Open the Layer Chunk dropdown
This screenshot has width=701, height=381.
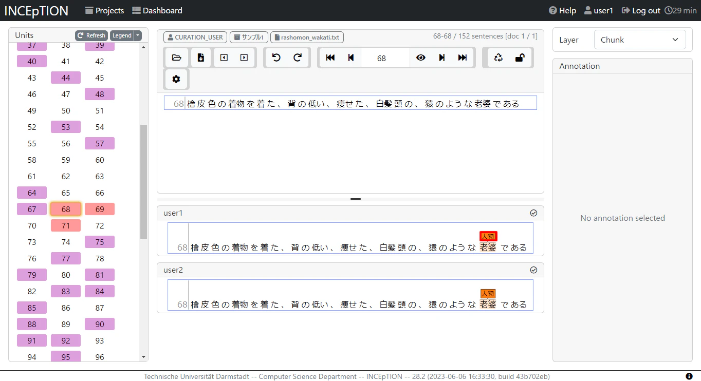(640, 40)
